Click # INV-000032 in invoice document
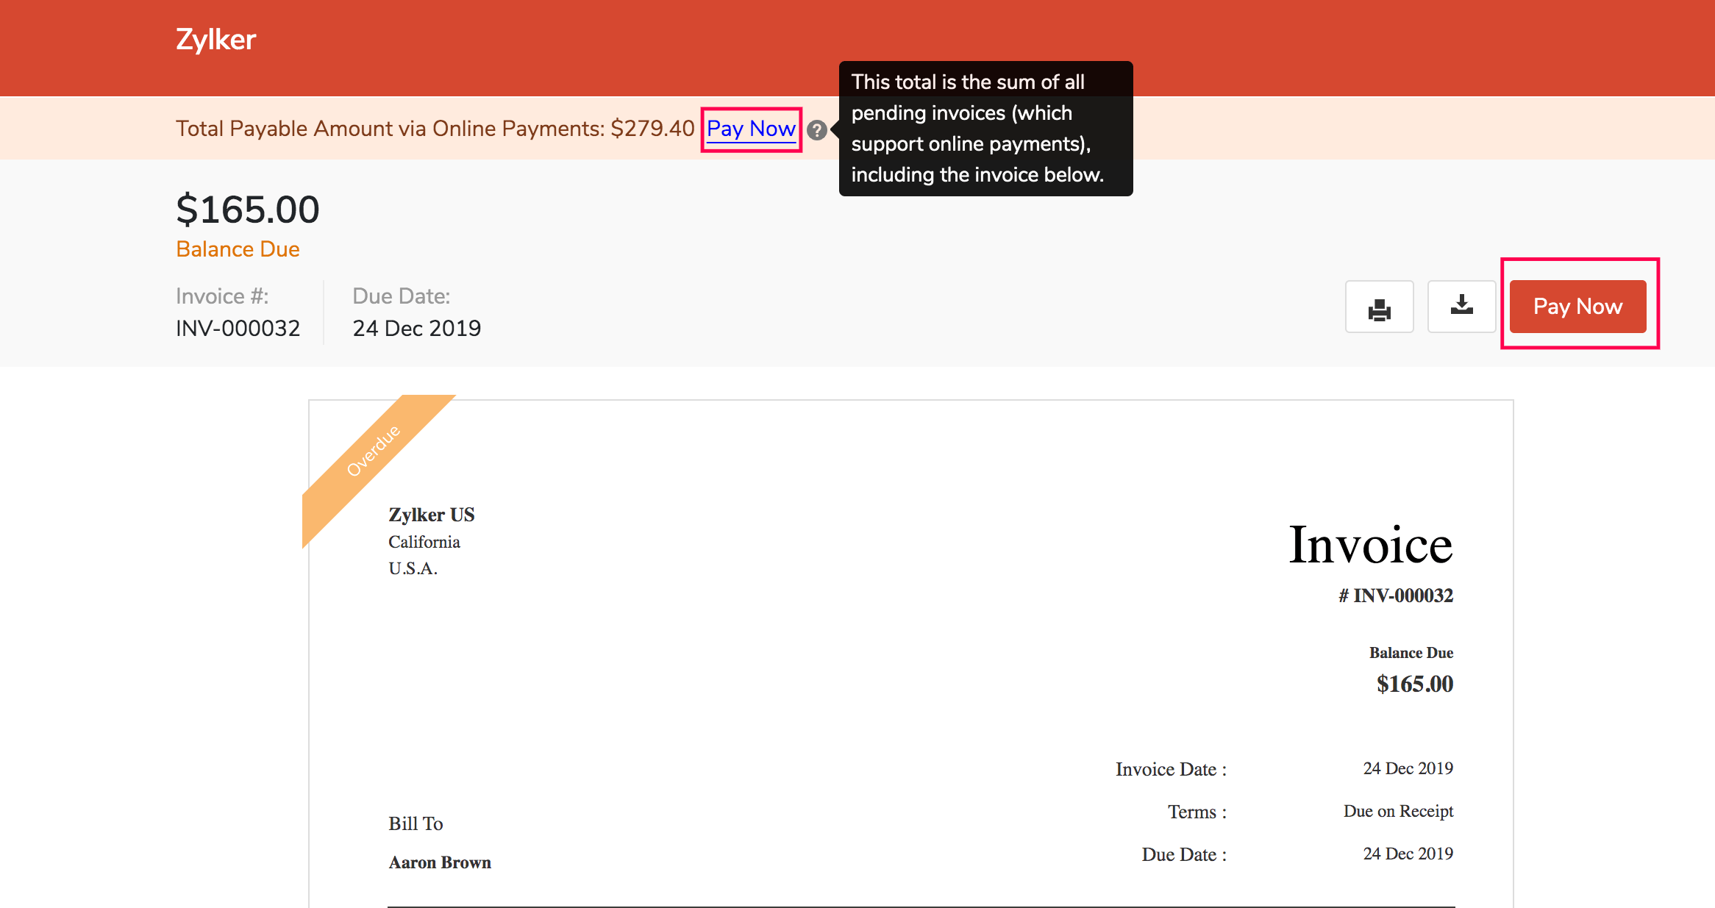The height and width of the screenshot is (908, 1715). point(1396,596)
